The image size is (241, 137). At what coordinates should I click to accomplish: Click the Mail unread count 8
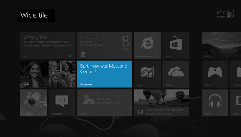pos(70,56)
